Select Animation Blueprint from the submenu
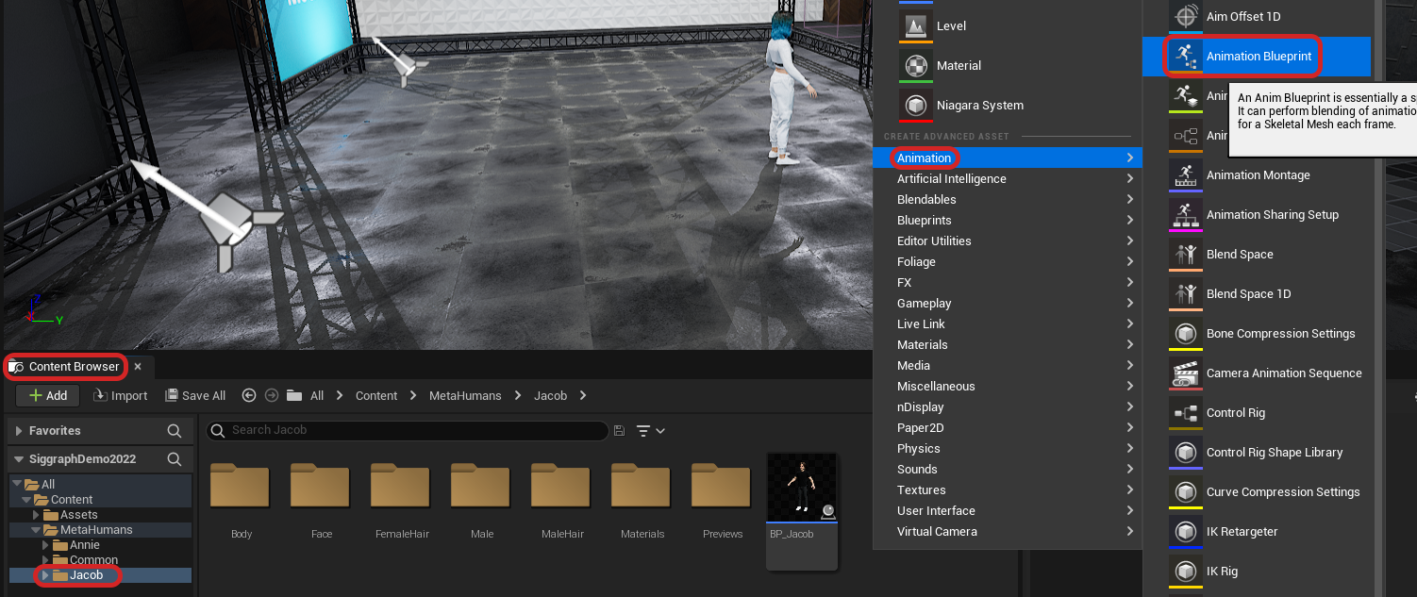Screen dimensions: 1417x597 point(1258,57)
